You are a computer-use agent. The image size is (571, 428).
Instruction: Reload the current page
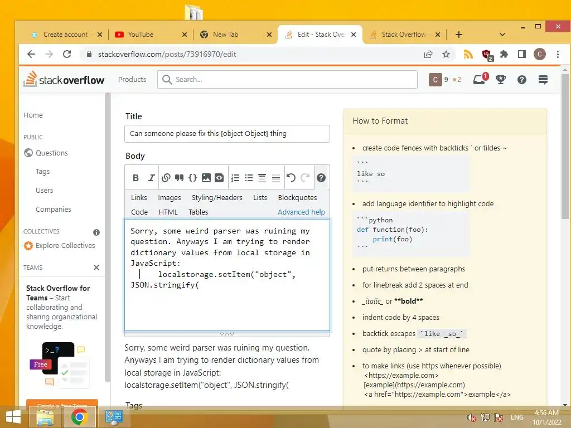pos(67,54)
